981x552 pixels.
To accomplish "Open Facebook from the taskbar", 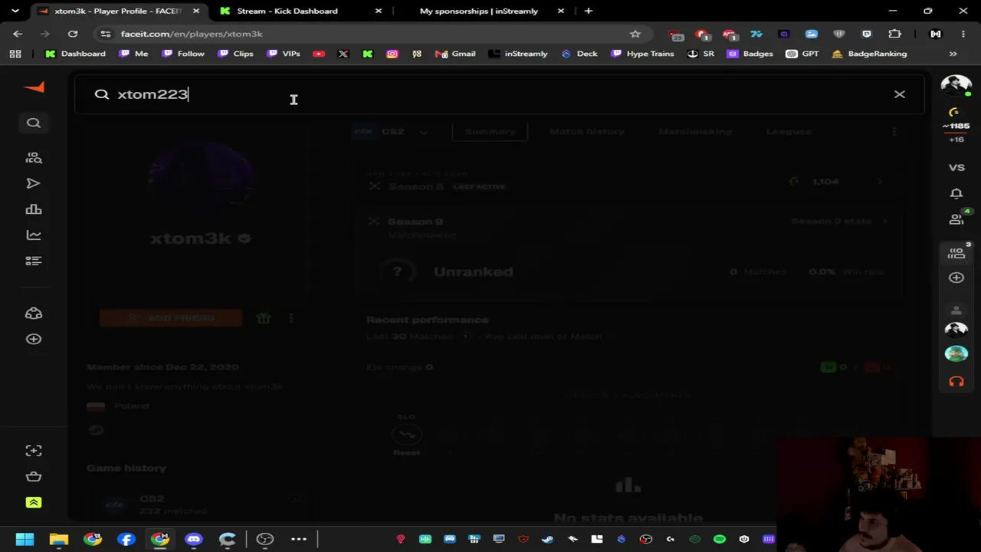I will (x=126, y=540).
